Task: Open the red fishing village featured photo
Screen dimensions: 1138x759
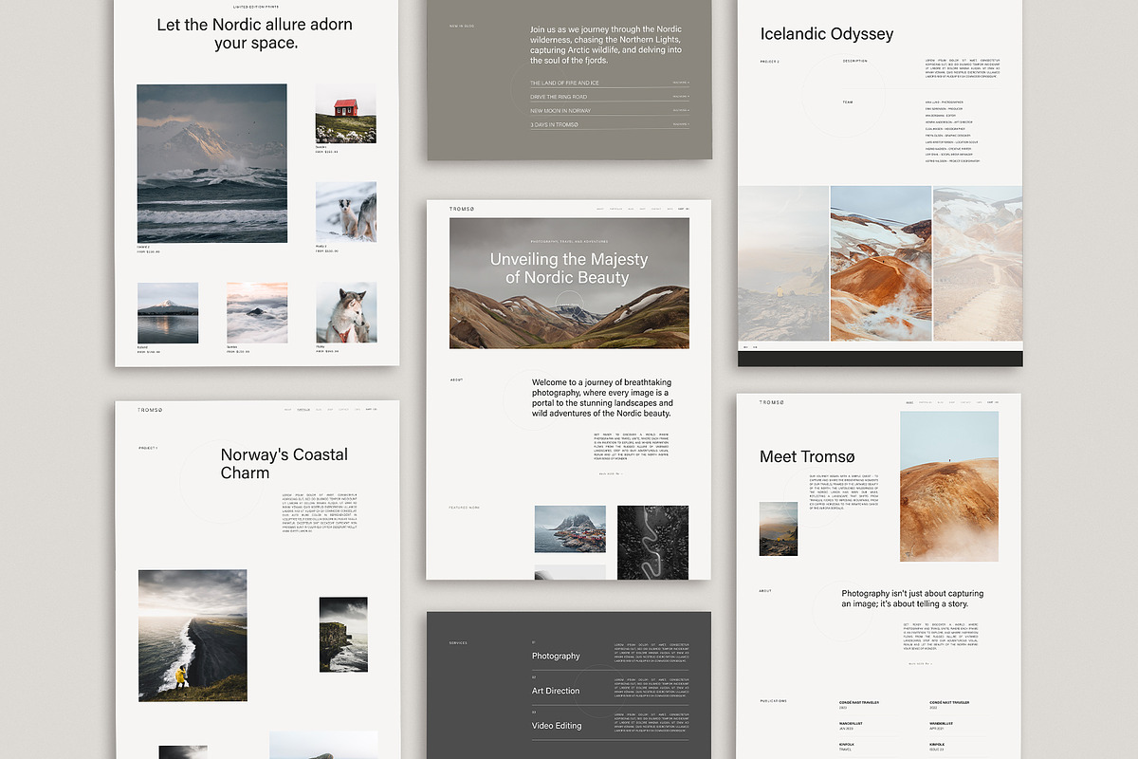Action: 570,528
